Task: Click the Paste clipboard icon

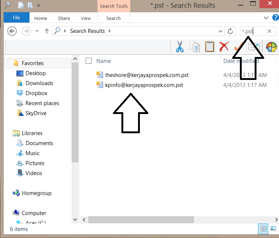Action: 210,47
